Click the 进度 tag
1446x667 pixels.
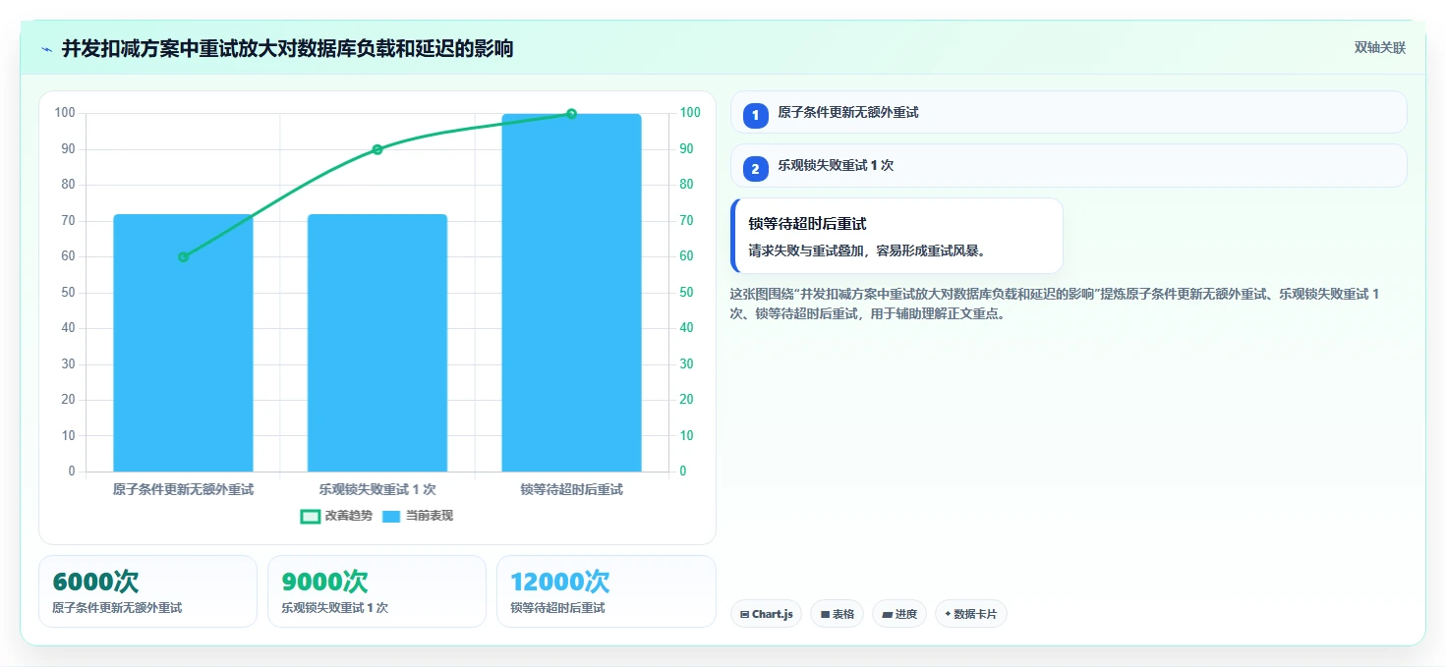tap(899, 614)
